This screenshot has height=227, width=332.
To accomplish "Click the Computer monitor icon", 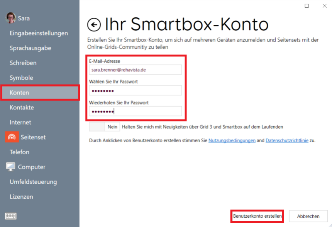I will 10,167.
